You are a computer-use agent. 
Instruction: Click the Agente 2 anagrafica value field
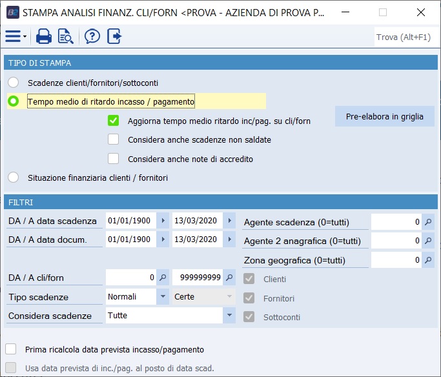[396, 241]
